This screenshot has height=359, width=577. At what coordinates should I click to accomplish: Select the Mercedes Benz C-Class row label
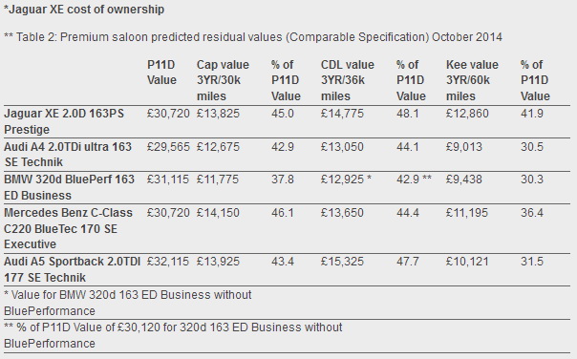click(x=68, y=228)
